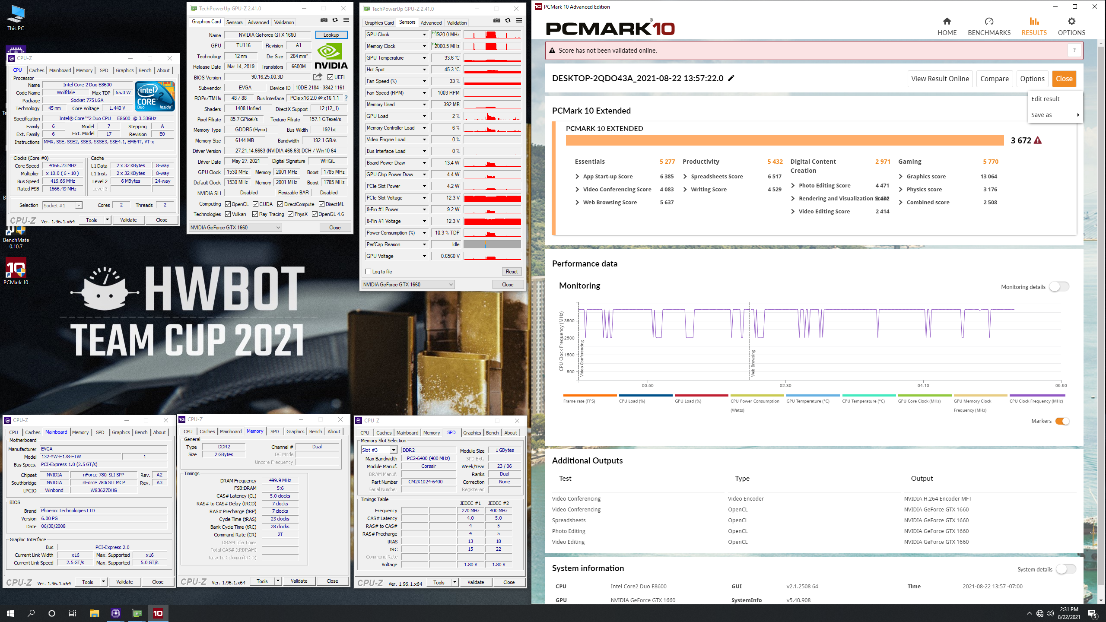
Task: Toggle DirectCompute checkbox in GPU-Z
Action: click(280, 204)
